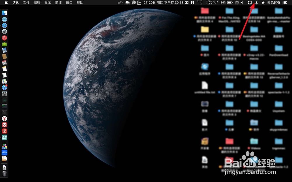Click the AirPlay display icon in menu bar
The height and width of the screenshot is (182, 292).
[127, 3]
